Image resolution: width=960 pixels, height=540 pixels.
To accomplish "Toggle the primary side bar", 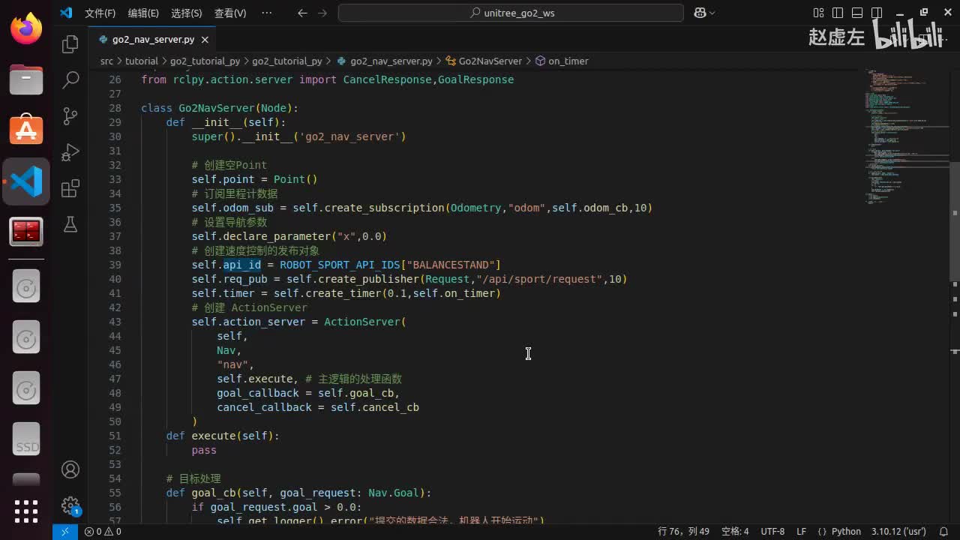I will 838,13.
